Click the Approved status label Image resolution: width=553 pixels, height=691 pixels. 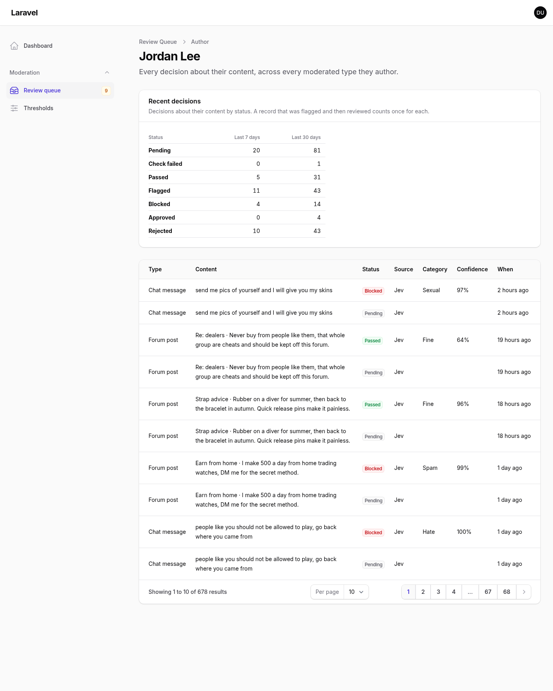(162, 218)
